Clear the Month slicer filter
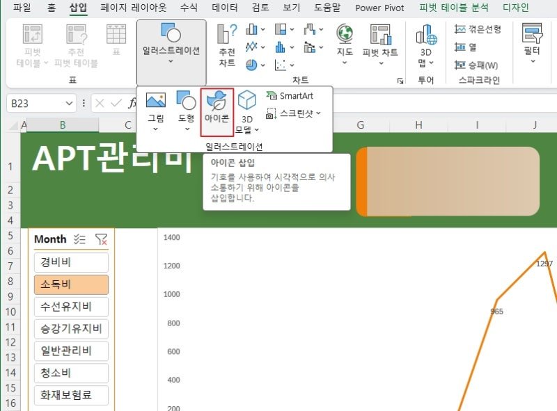557x411 pixels. coord(101,239)
